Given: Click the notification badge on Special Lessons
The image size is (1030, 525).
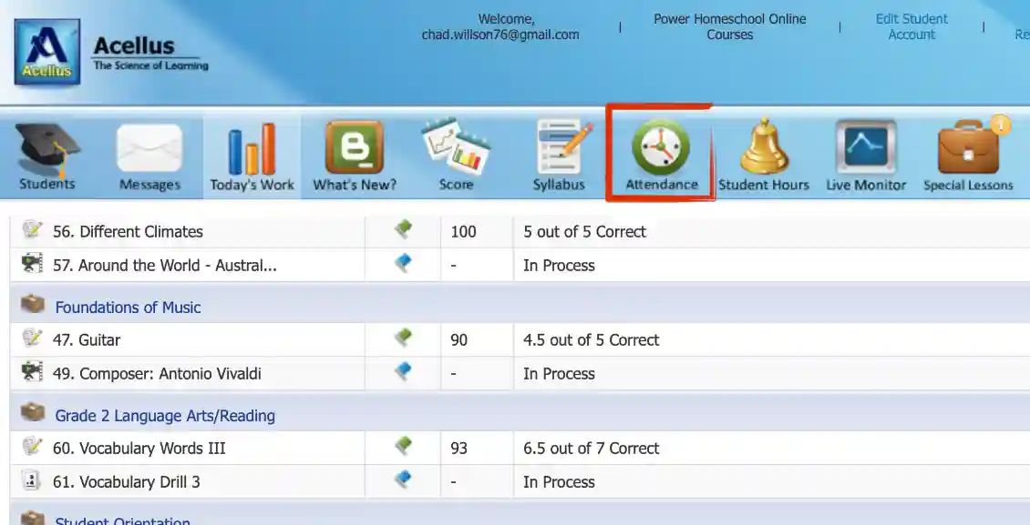Looking at the screenshot, I should pos(1000,124).
